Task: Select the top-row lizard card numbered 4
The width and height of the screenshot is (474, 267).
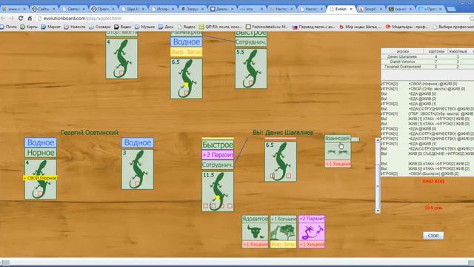Action: click(x=121, y=59)
